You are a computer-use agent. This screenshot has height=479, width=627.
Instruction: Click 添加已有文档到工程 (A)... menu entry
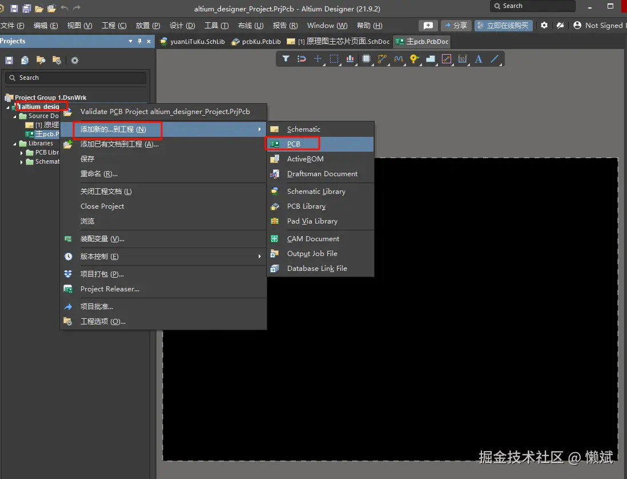click(x=163, y=144)
